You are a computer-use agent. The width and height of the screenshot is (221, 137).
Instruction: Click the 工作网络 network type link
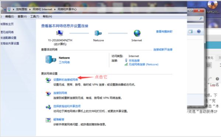[64, 62]
